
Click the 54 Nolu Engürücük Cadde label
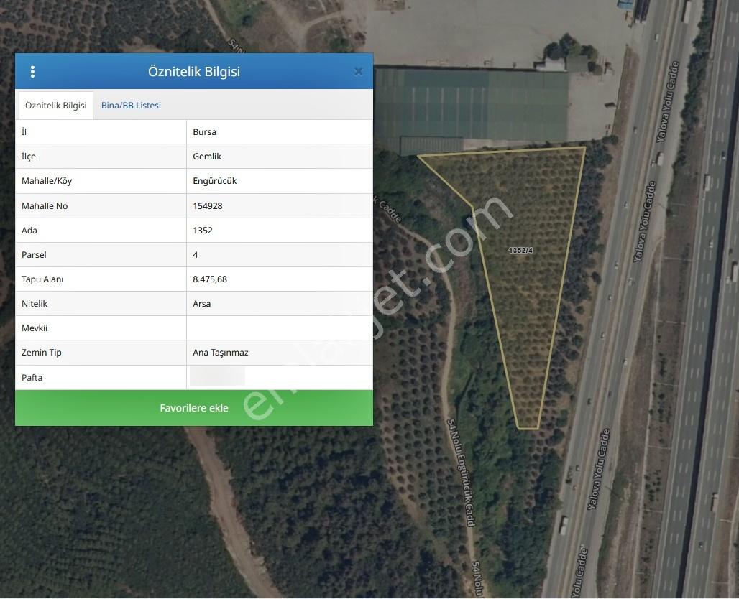coord(461,473)
